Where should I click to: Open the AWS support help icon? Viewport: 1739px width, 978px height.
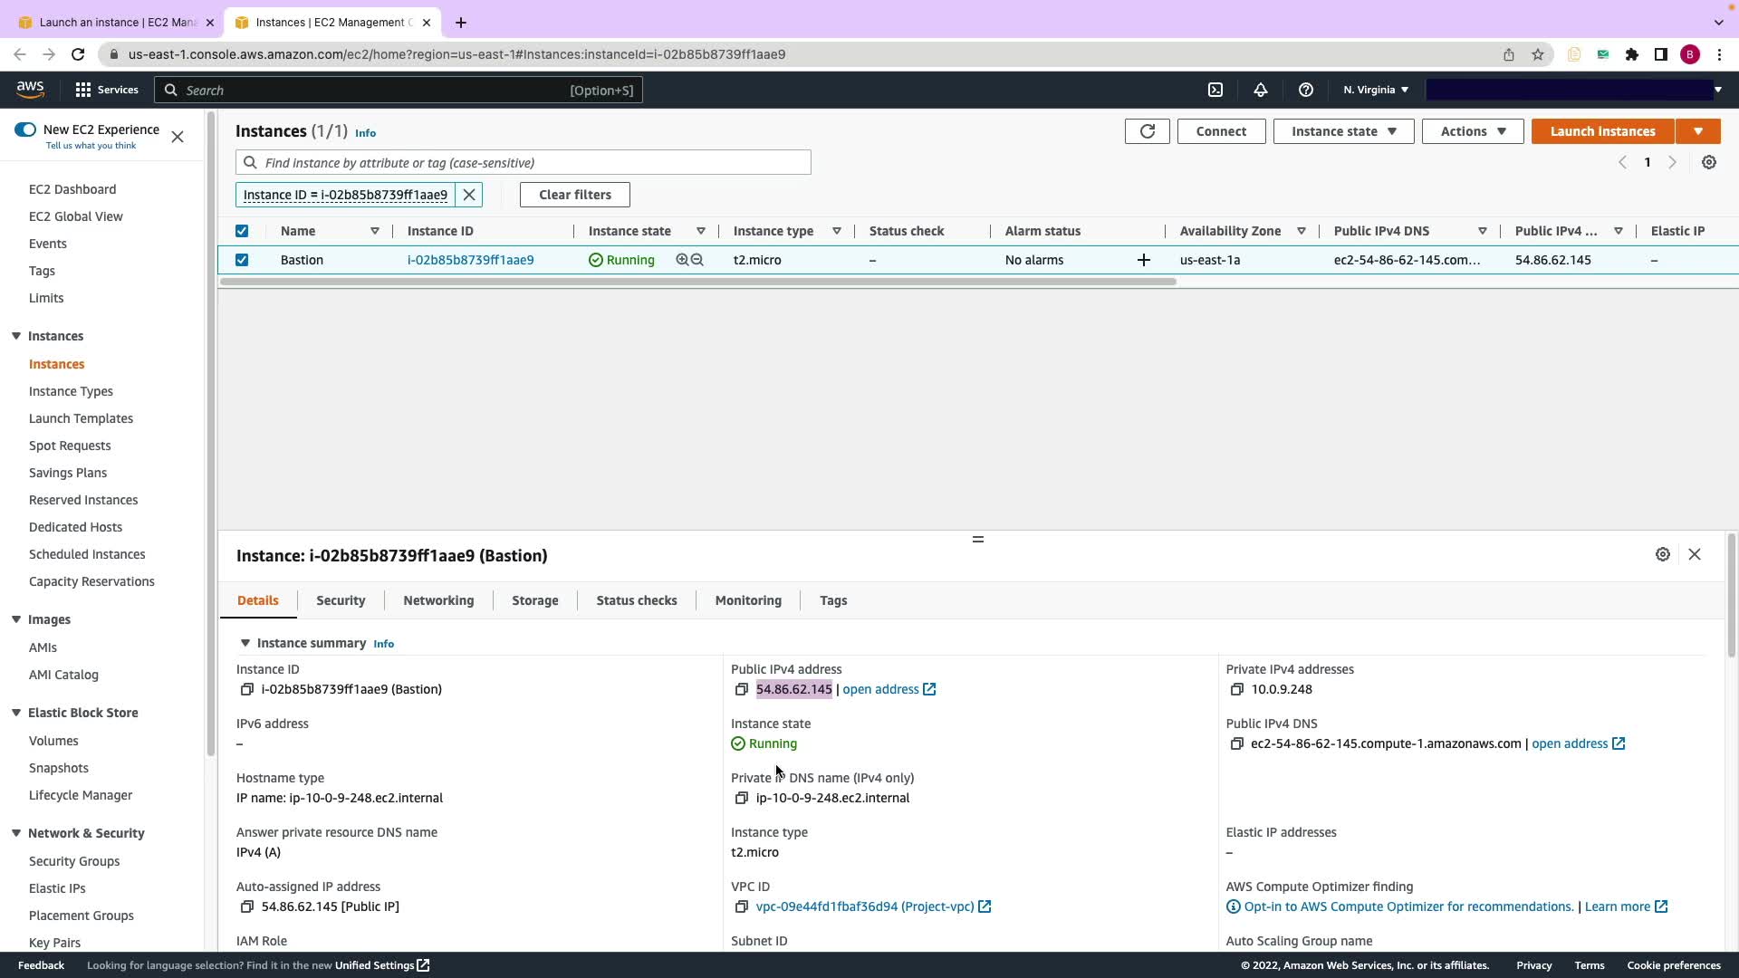(x=1305, y=90)
